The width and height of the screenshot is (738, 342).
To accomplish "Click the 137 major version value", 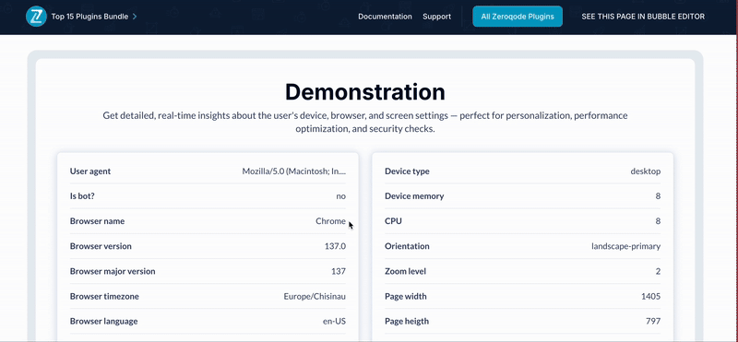I will coord(339,271).
